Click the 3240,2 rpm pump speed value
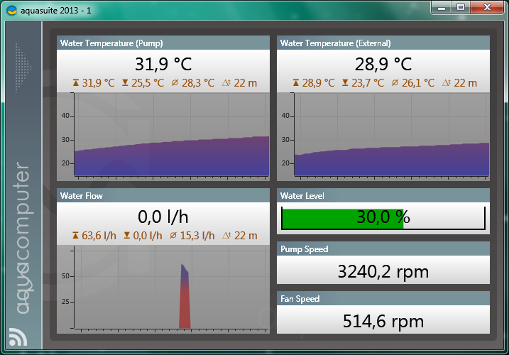The height and width of the screenshot is (355, 509). (x=383, y=271)
